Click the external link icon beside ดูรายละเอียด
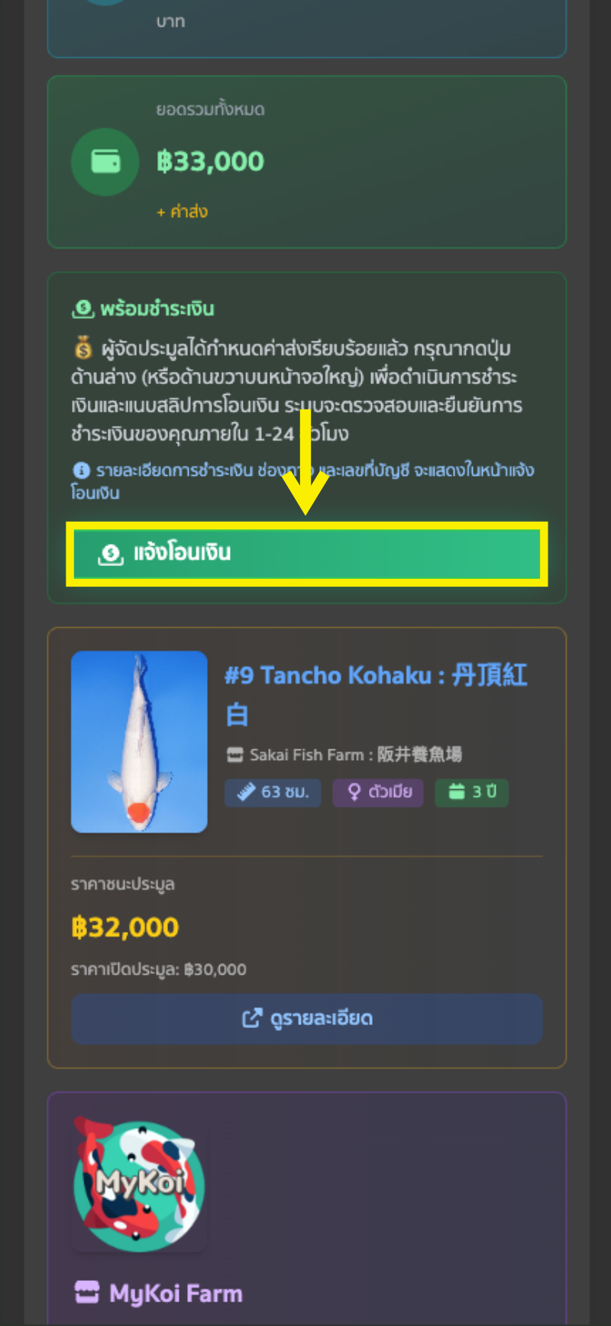The height and width of the screenshot is (1326, 611). click(251, 1018)
